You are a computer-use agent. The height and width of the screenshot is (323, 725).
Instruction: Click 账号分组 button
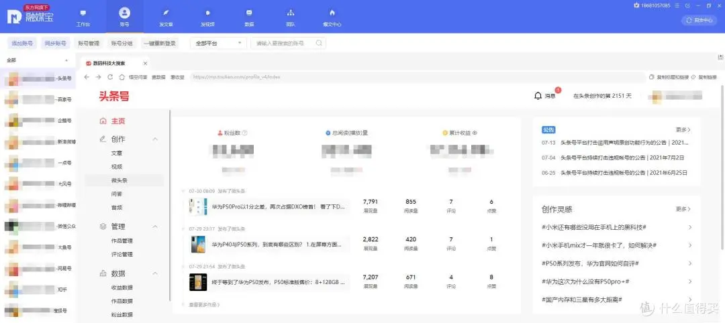click(122, 43)
